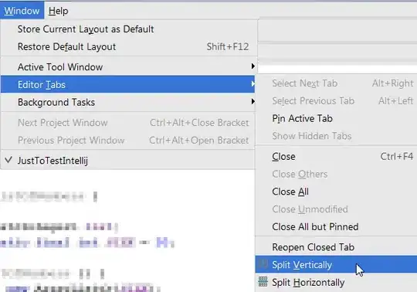The height and width of the screenshot is (292, 417).
Task: Click the Split Horizontally grid icon
Action: coord(263,282)
